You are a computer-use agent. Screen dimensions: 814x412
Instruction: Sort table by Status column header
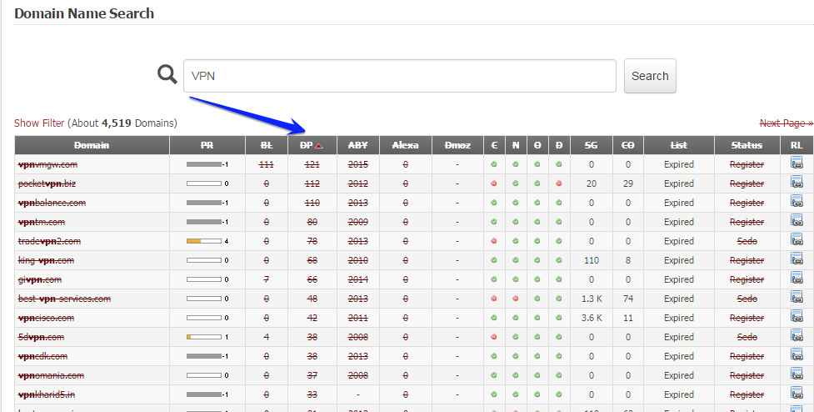point(747,145)
